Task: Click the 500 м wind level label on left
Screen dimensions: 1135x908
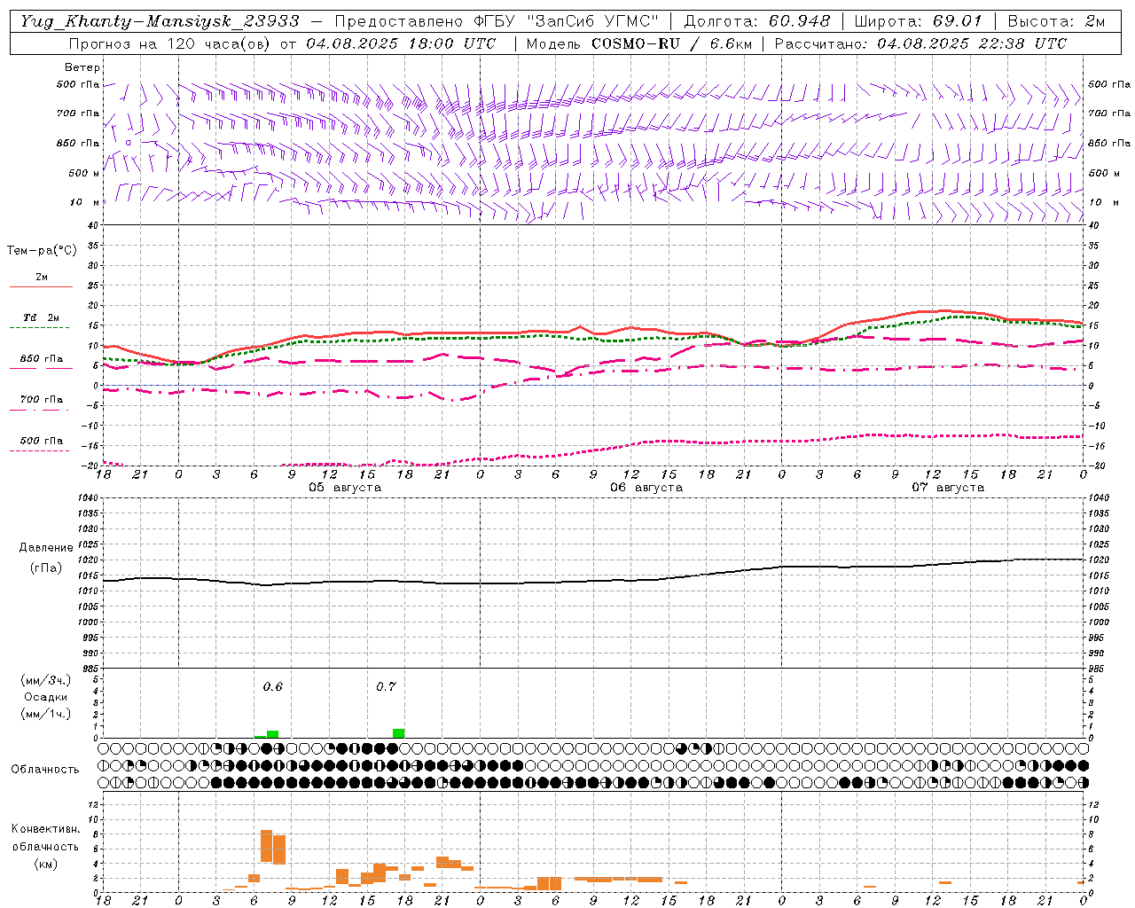Action: pyautogui.click(x=84, y=173)
